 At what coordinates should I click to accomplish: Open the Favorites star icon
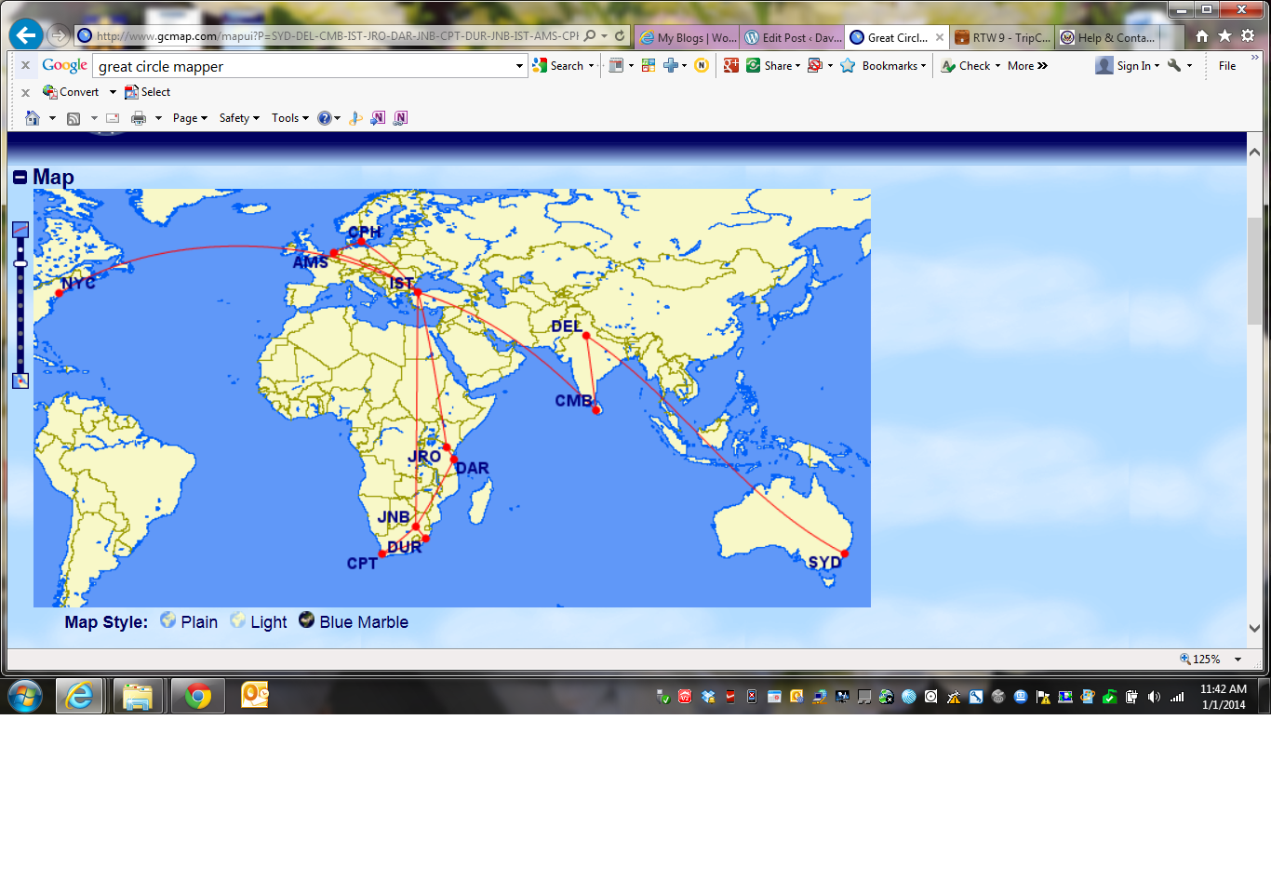(1224, 35)
